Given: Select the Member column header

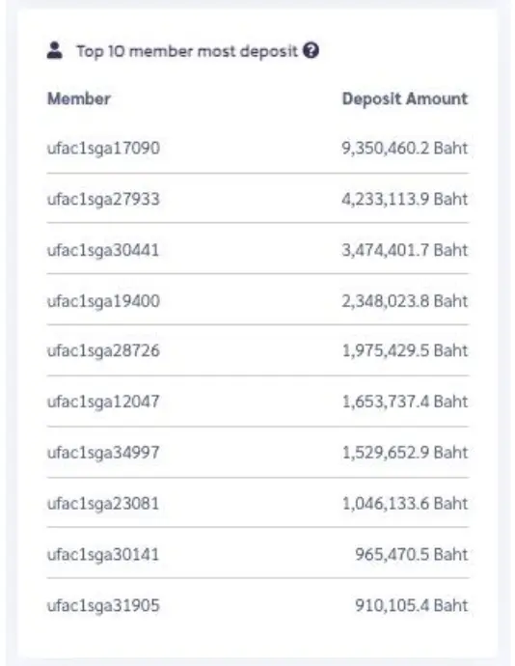Looking at the screenshot, I should pos(79,99).
